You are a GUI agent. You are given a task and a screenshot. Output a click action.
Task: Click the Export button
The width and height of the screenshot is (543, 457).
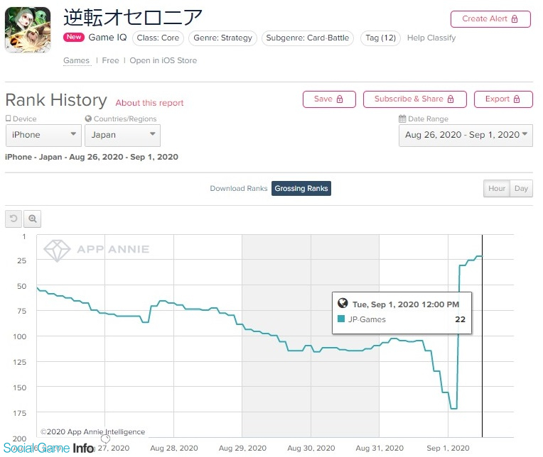tap(503, 99)
